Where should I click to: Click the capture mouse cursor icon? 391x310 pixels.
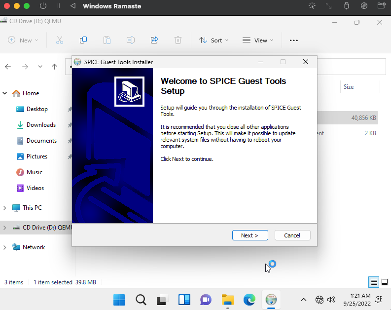click(312, 6)
